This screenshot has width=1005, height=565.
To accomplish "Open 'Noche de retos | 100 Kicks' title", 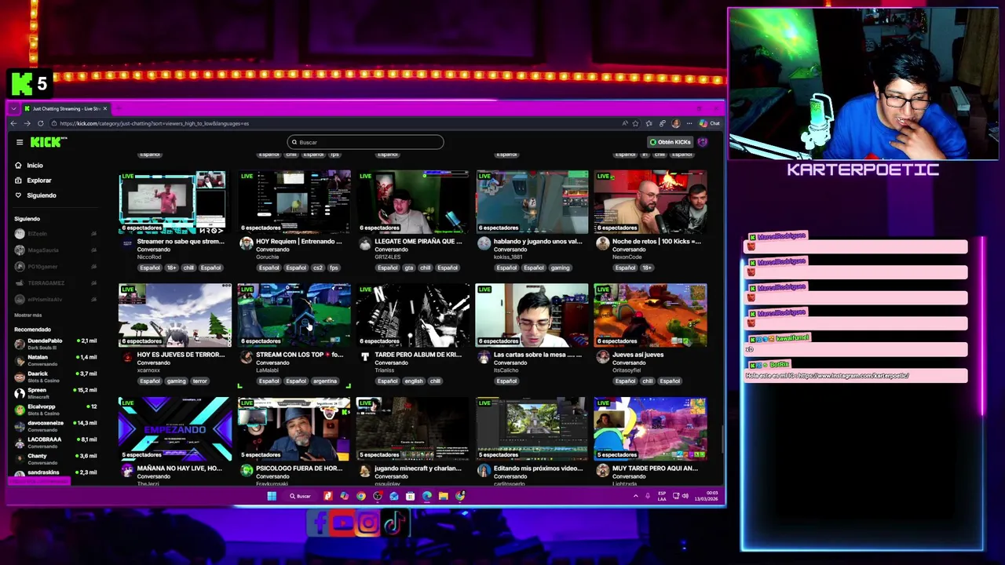I will [656, 242].
